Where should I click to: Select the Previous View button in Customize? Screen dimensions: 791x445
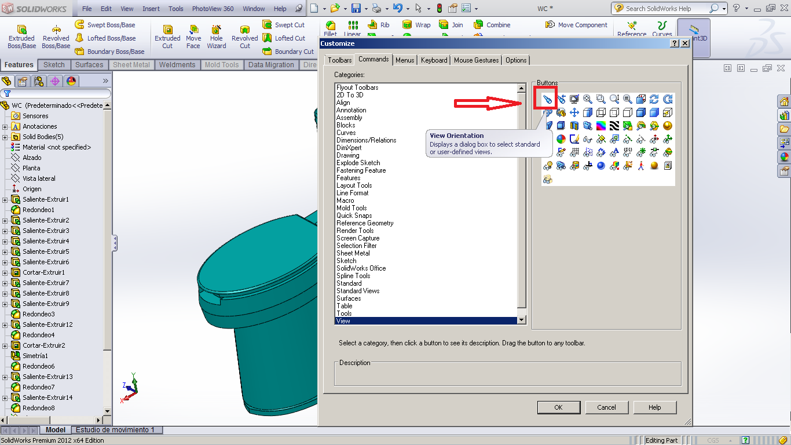click(561, 99)
